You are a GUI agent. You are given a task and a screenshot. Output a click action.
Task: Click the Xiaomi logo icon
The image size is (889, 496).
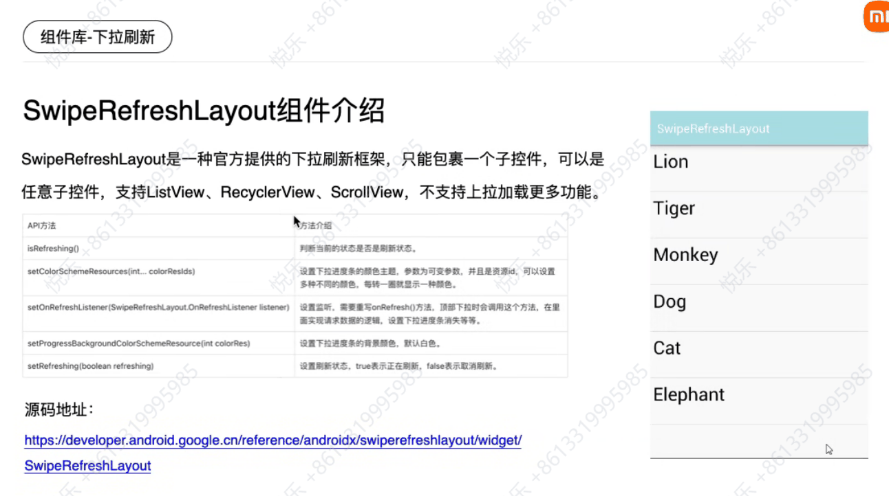877,16
